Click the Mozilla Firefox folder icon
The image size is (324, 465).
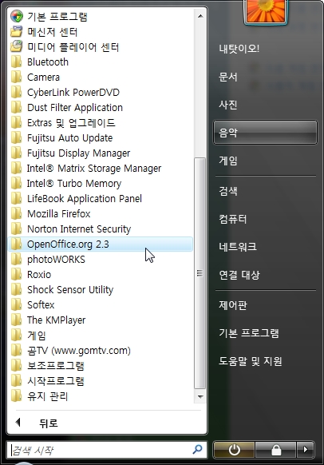click(17, 213)
